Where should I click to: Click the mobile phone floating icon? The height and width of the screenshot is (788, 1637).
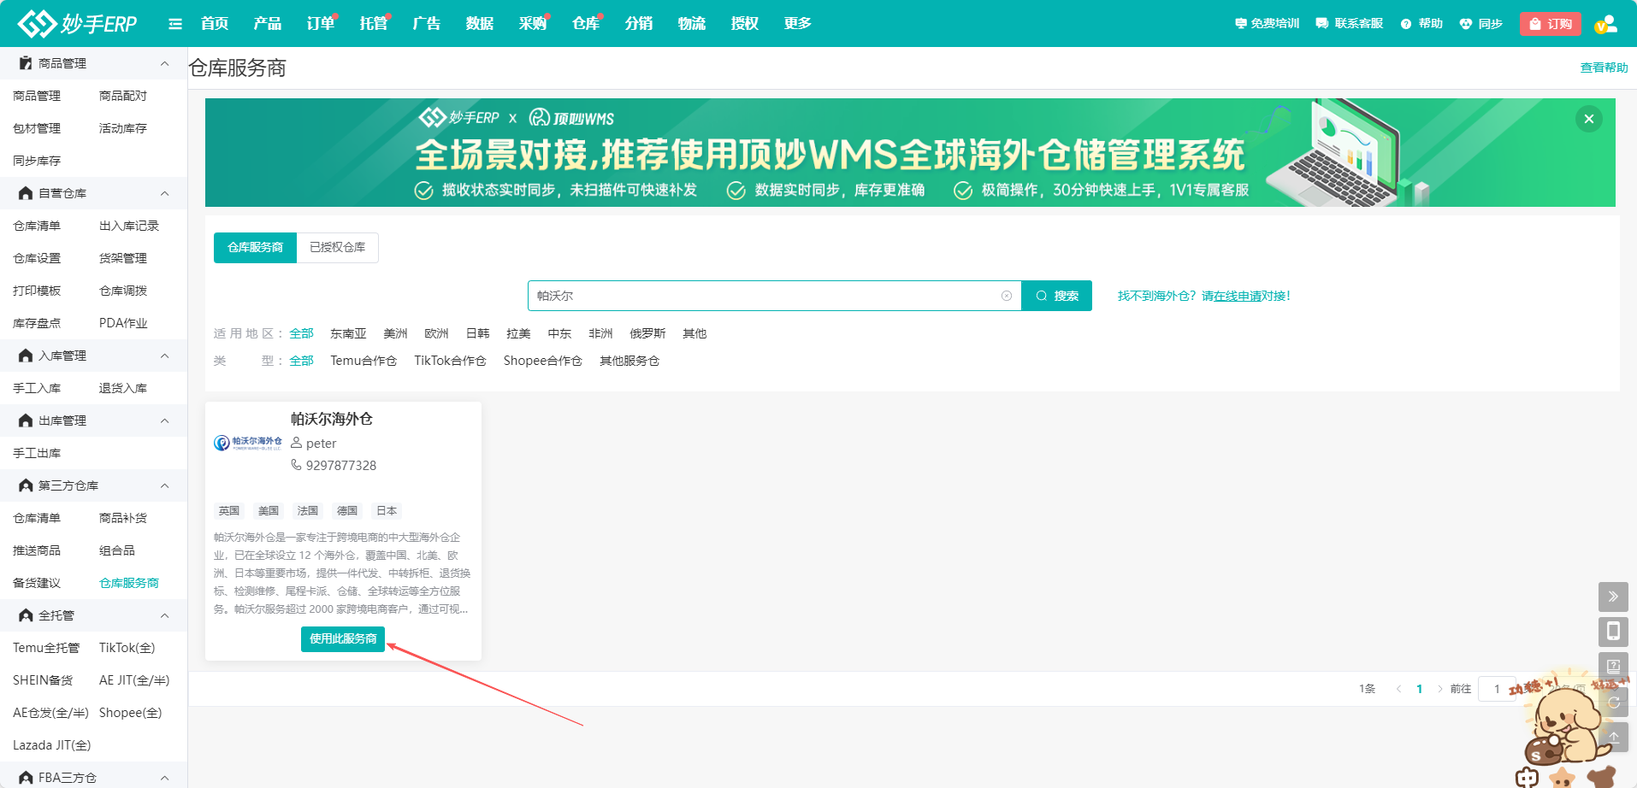coord(1612,632)
